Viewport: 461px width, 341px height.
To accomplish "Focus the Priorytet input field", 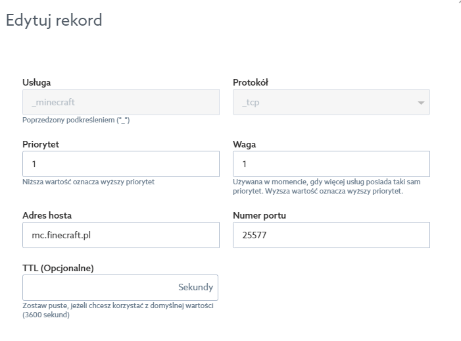I will 120,164.
